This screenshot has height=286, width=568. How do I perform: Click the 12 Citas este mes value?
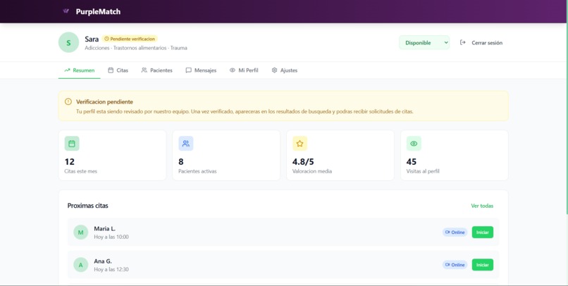coord(69,161)
